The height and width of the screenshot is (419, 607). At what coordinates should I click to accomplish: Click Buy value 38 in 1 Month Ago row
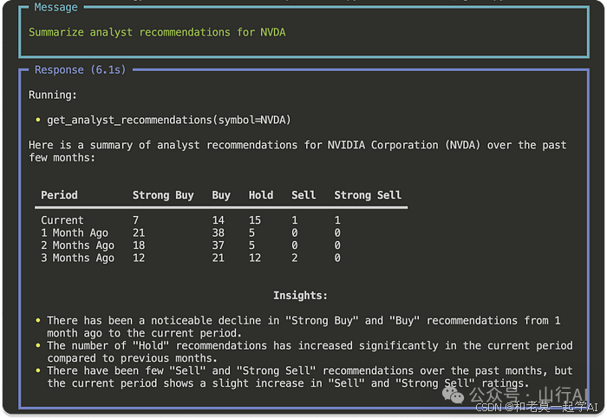(218, 232)
